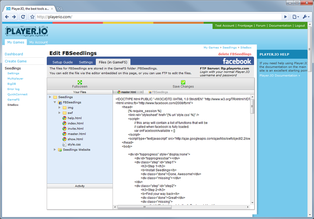Viewport: 314px width, 219px height.
Task: Close the master.html editor tab
Action: (x=141, y=92)
